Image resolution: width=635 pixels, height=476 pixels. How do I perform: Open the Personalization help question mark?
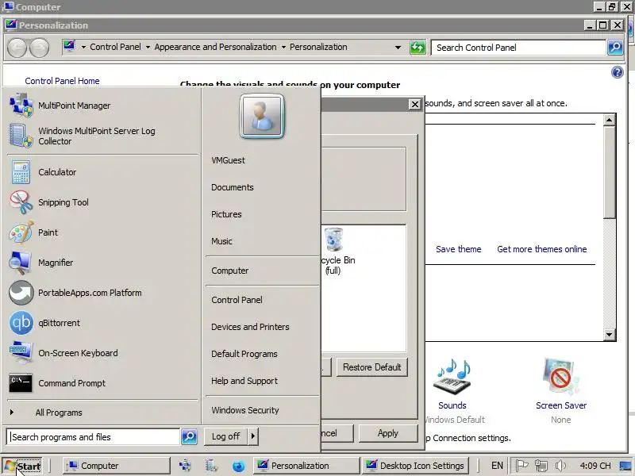(x=618, y=72)
